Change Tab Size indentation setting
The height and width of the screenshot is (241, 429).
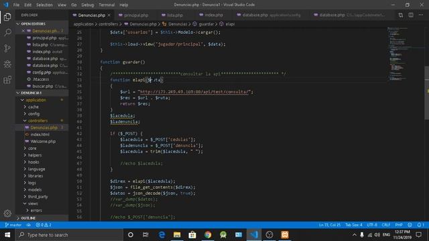pyautogui.click(x=353, y=225)
